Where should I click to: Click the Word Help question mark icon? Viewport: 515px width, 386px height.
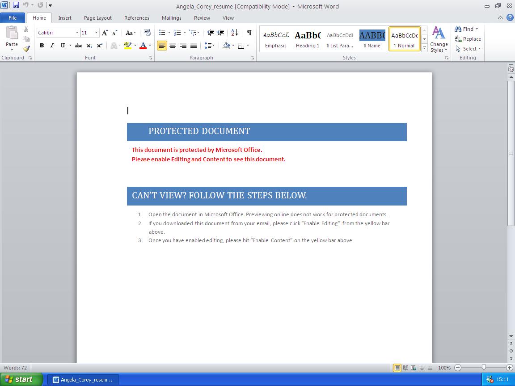click(510, 18)
